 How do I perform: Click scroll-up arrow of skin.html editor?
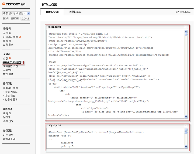point(186,32)
